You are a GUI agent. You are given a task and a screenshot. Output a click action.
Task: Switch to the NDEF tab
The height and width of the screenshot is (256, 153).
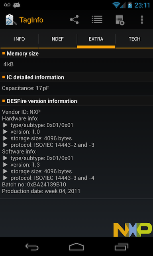58,39
